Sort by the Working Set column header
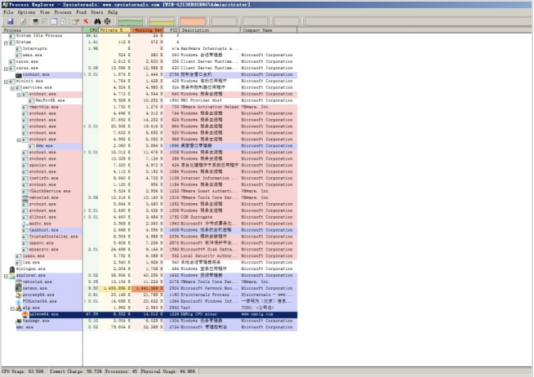 point(148,30)
